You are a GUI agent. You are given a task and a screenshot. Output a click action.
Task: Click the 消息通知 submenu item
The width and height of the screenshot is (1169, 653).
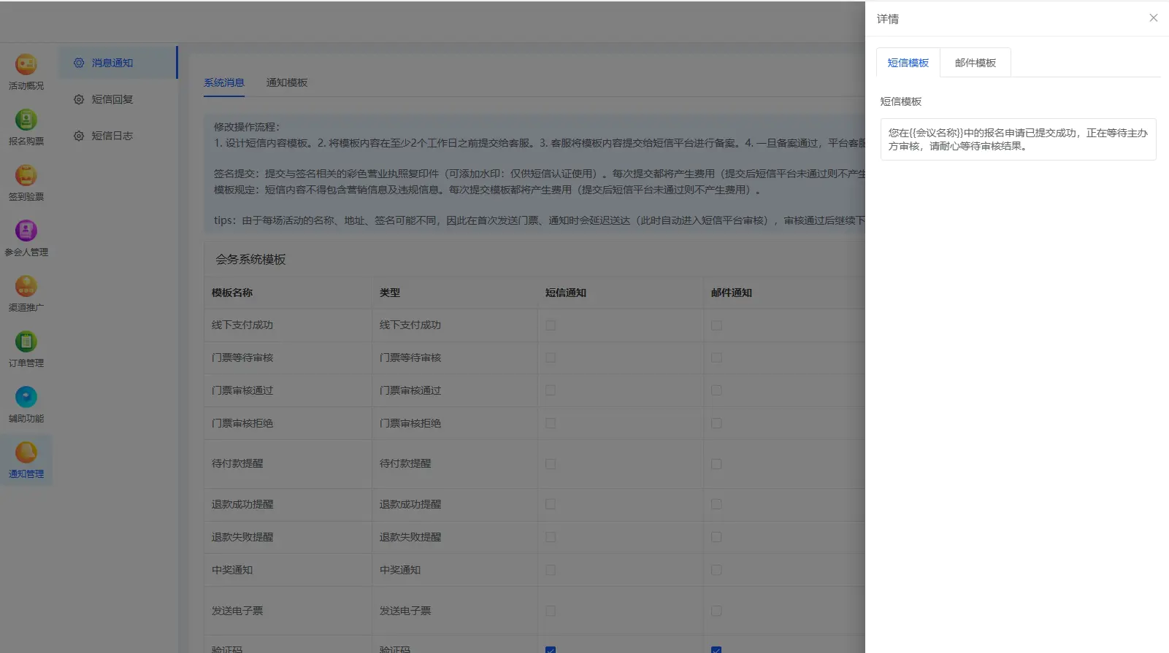[x=112, y=63]
